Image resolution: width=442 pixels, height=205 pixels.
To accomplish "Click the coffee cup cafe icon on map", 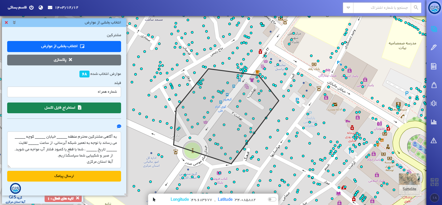I will click(257, 72).
